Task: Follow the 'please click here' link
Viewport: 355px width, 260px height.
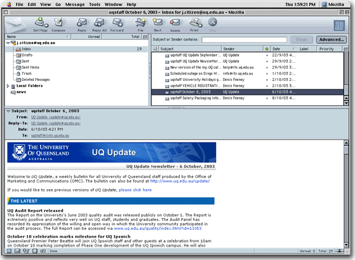Action: pyautogui.click(x=135, y=190)
